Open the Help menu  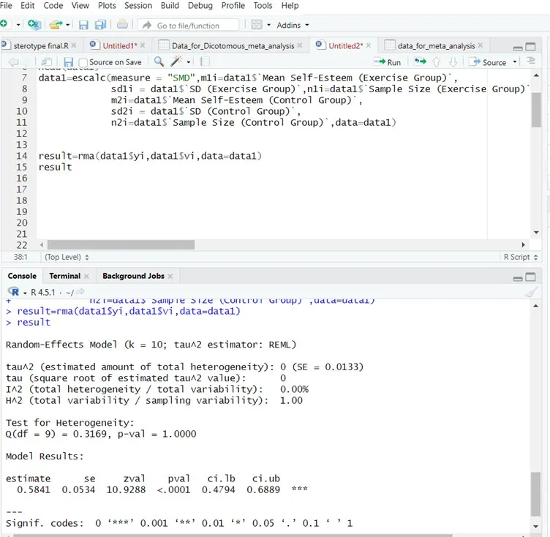coord(290,6)
